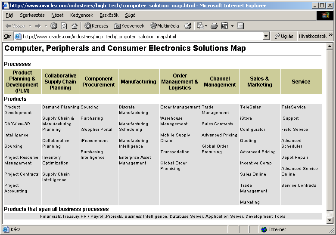This screenshot has height=235, width=336.
Task: Open the History clock icon
Action: pyautogui.click(x=188, y=26)
